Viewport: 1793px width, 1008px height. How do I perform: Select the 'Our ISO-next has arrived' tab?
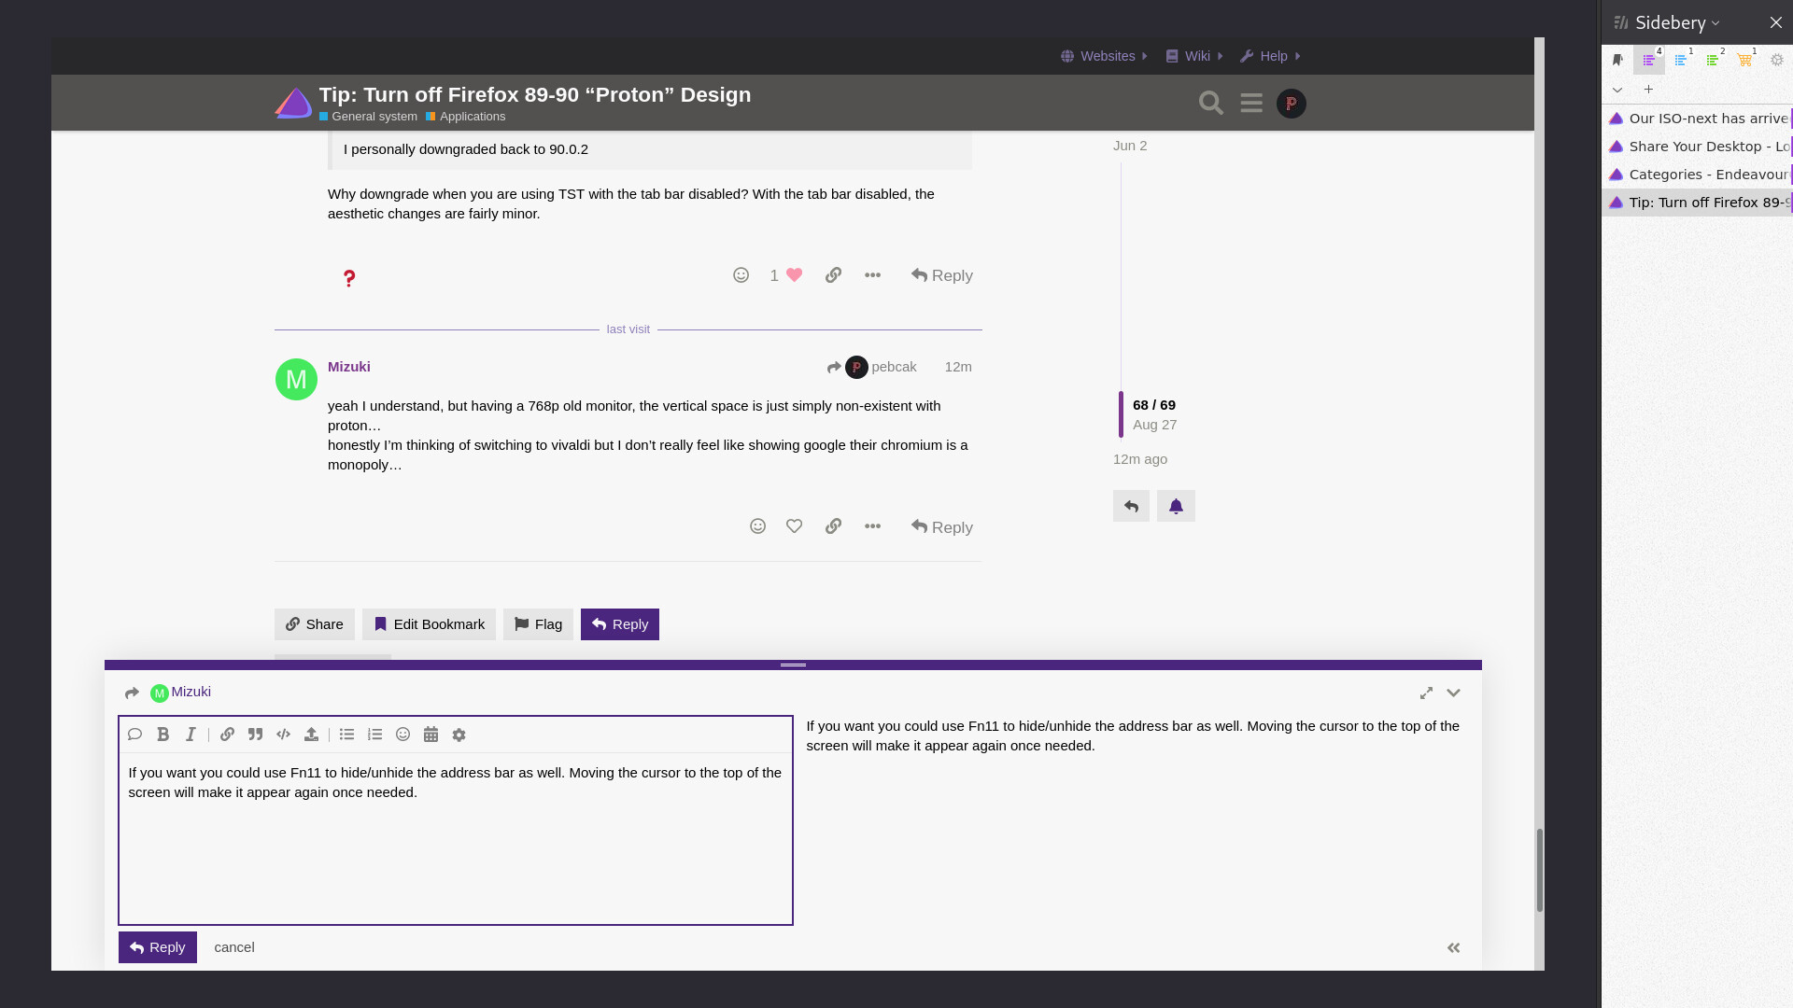(1697, 119)
